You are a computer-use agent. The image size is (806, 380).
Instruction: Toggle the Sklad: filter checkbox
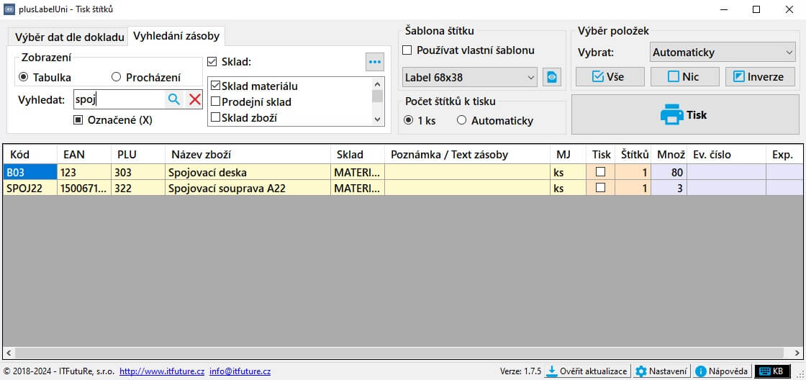pos(212,62)
